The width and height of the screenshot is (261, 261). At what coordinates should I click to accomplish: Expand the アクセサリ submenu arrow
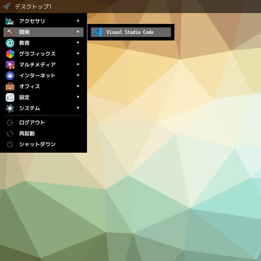click(x=78, y=20)
